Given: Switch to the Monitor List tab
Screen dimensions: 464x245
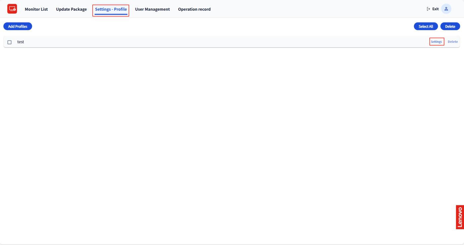Looking at the screenshot, I should 36,9.
